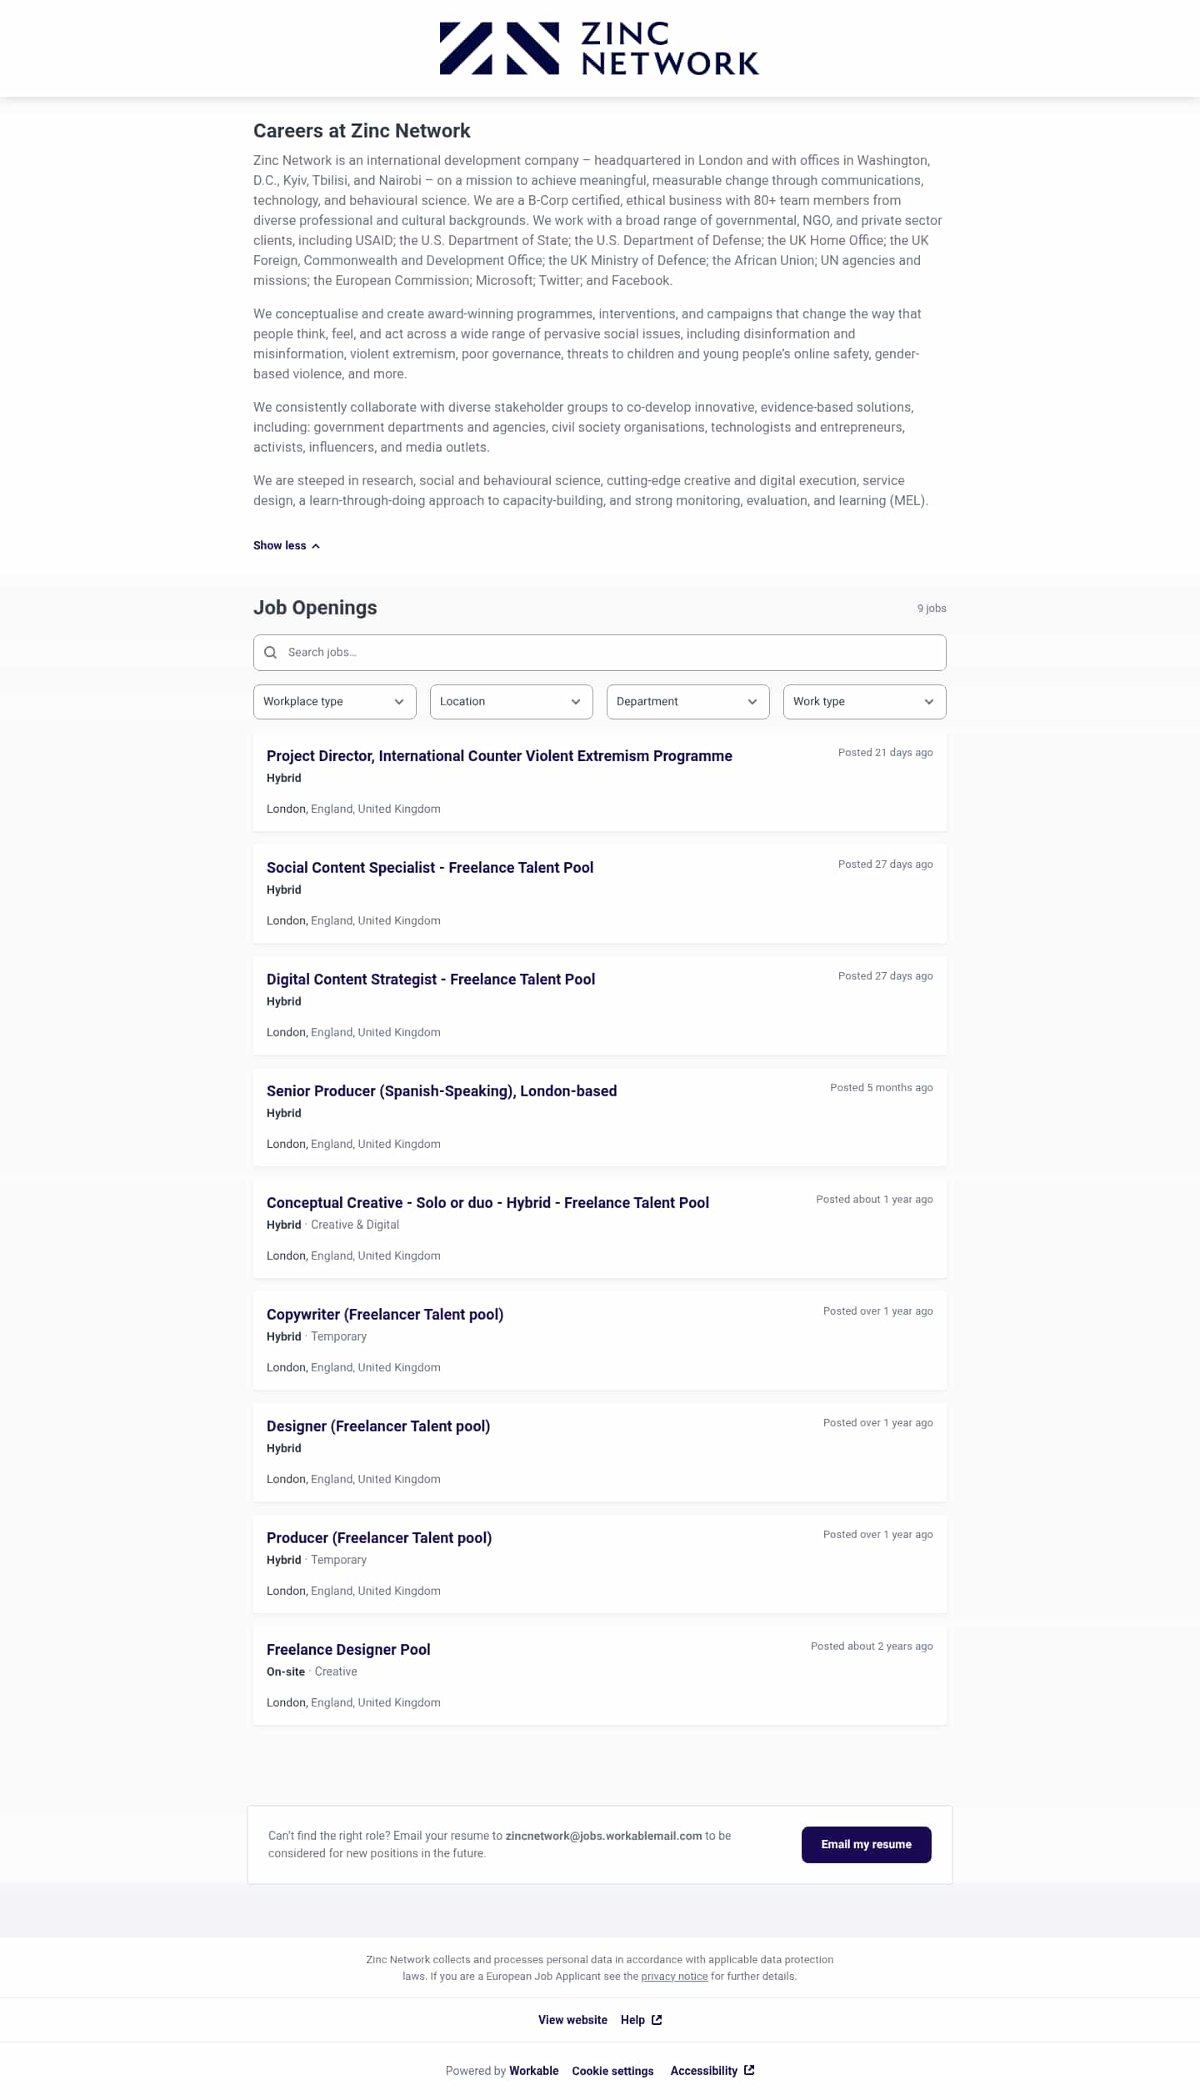Viewport: 1200px width, 2100px height.
Task: Click the Zinc Network logo
Action: tap(599, 48)
